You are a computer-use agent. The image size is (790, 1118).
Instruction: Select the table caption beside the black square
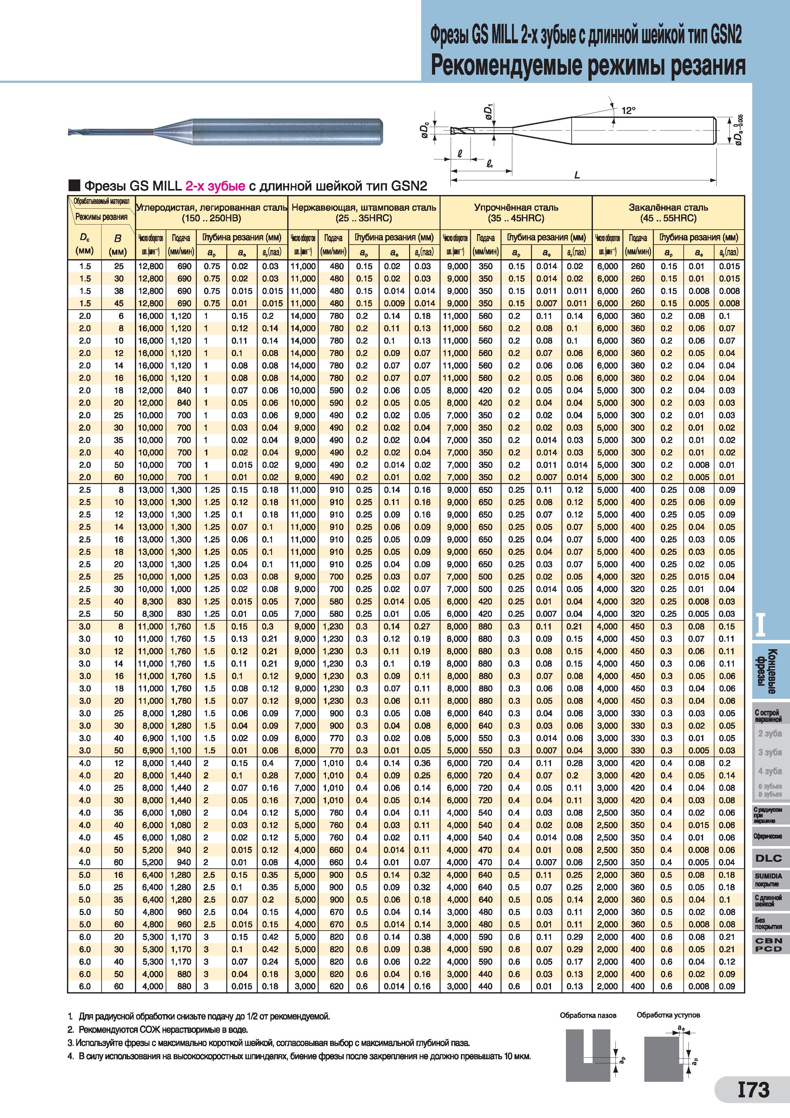tap(256, 186)
